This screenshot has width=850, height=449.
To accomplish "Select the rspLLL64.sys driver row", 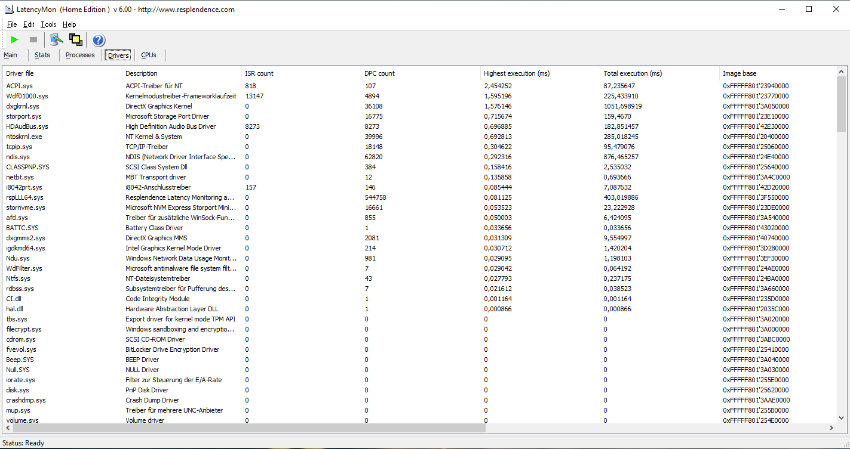I will click(419, 197).
